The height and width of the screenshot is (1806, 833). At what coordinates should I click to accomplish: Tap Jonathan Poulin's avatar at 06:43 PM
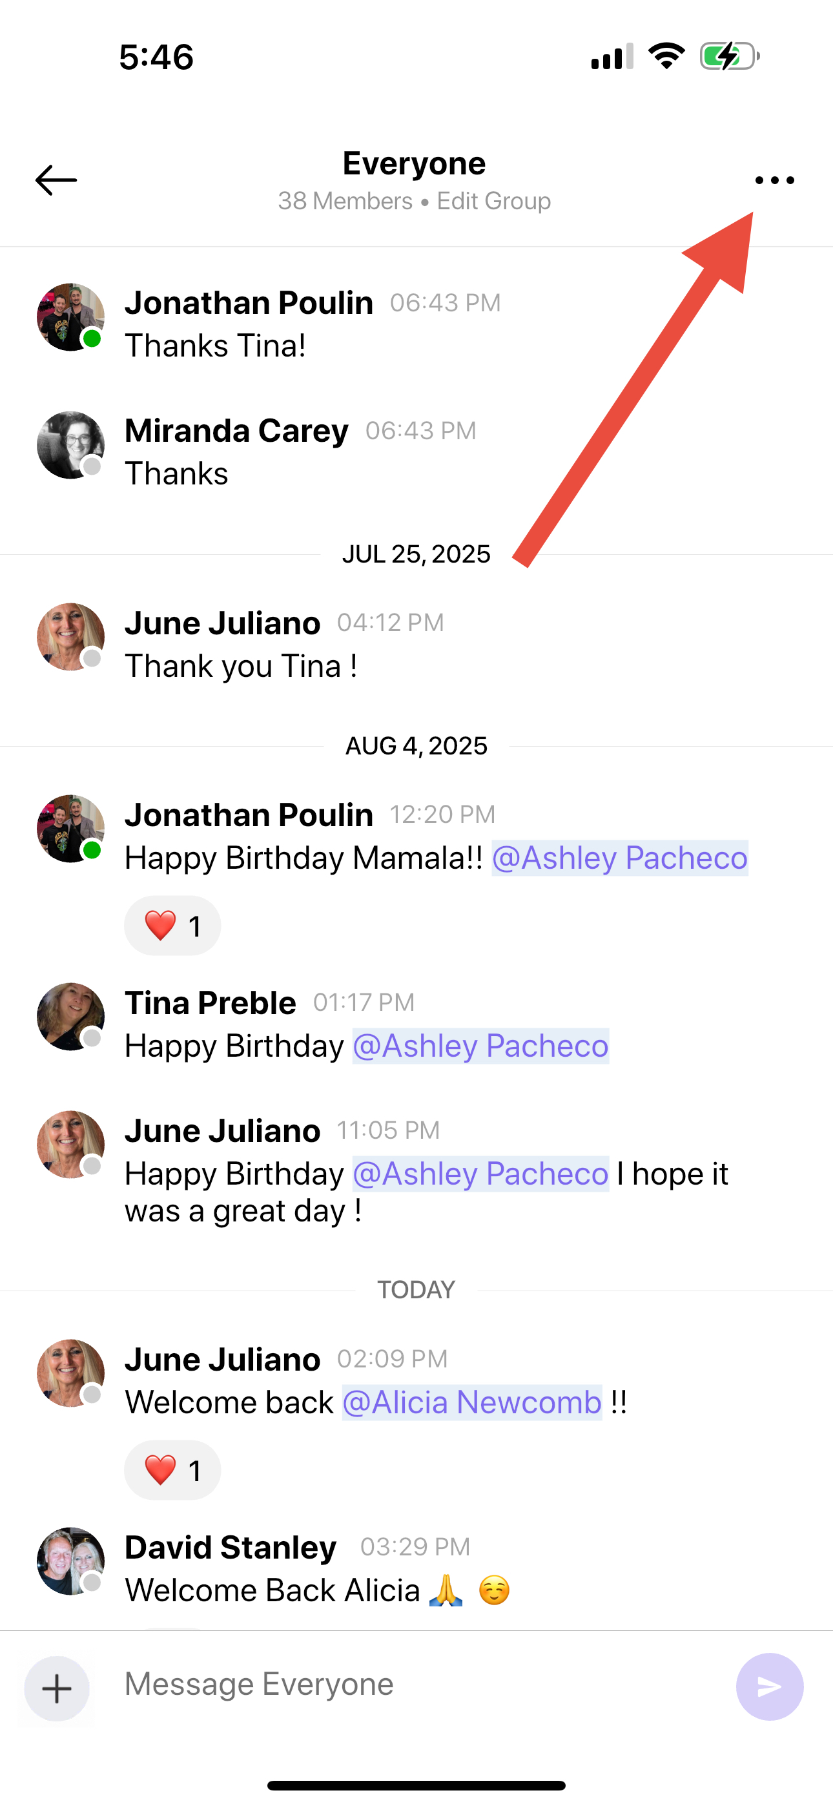pyautogui.click(x=71, y=317)
